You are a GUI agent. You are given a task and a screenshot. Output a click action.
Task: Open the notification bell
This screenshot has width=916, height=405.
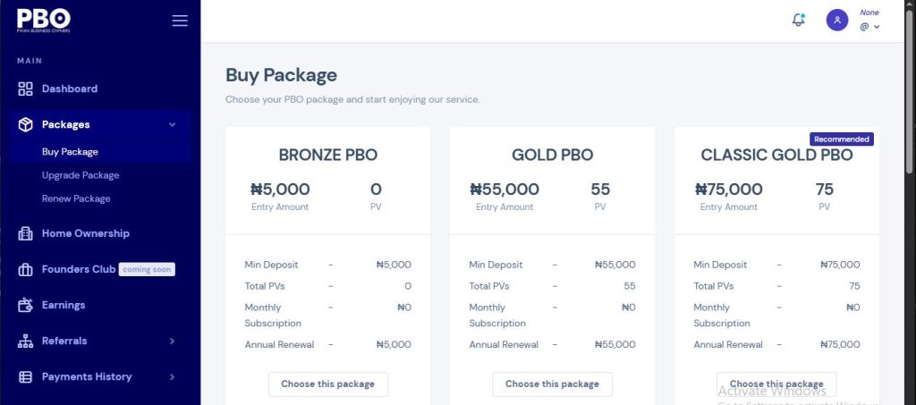tap(798, 20)
